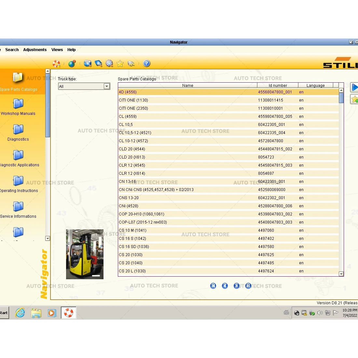Image resolution: width=358 pixels, height=358 pixels.
Task: Open the Truck type dropdown
Action: [x=84, y=86]
